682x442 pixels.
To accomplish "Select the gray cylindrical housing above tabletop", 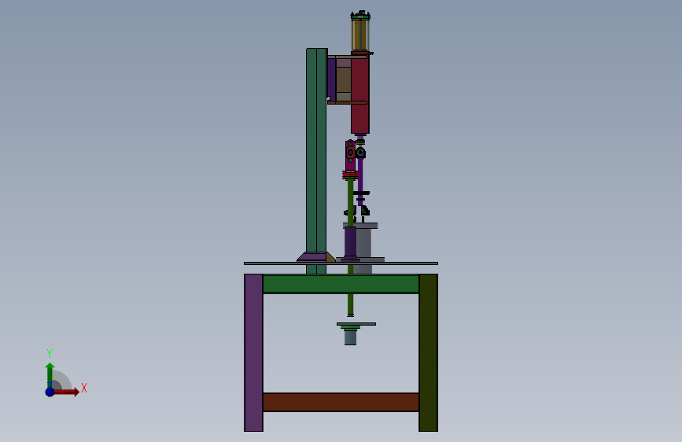I will click(364, 242).
